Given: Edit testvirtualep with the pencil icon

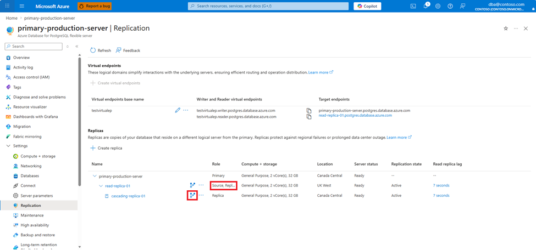Looking at the screenshot, I should click(178, 110).
